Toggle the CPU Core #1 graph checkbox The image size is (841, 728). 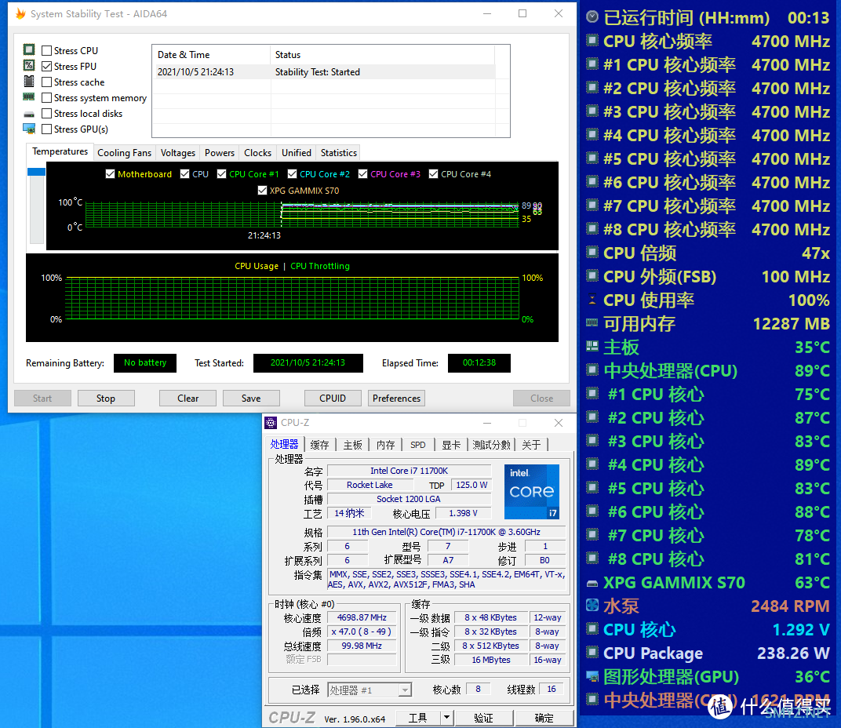click(221, 174)
